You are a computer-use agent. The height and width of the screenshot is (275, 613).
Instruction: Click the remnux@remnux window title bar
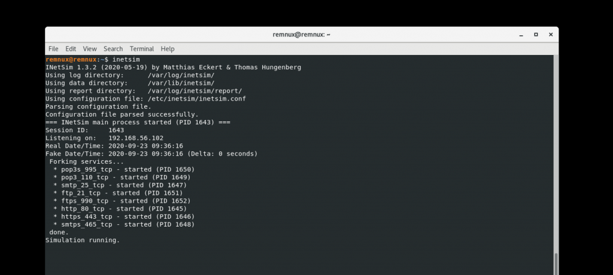pos(302,35)
